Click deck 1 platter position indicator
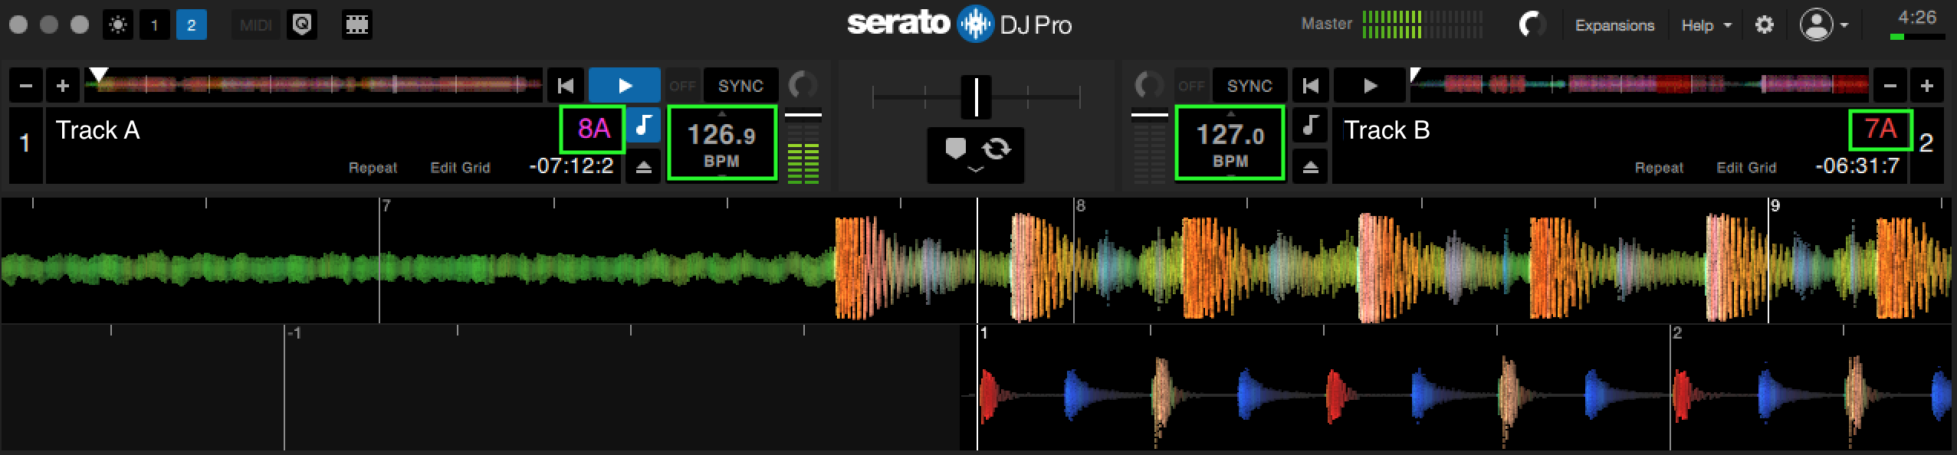Image resolution: width=1957 pixels, height=455 pixels. pyautogui.click(x=803, y=85)
